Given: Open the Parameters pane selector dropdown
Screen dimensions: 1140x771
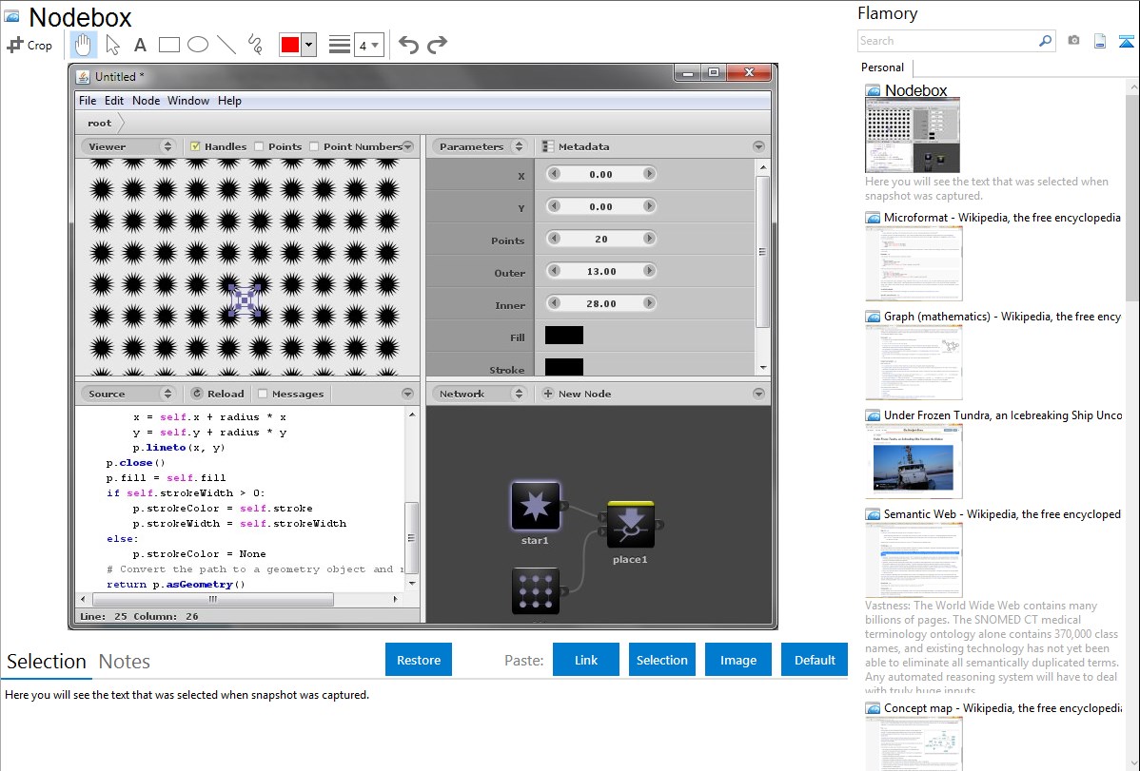Looking at the screenshot, I should (480, 146).
